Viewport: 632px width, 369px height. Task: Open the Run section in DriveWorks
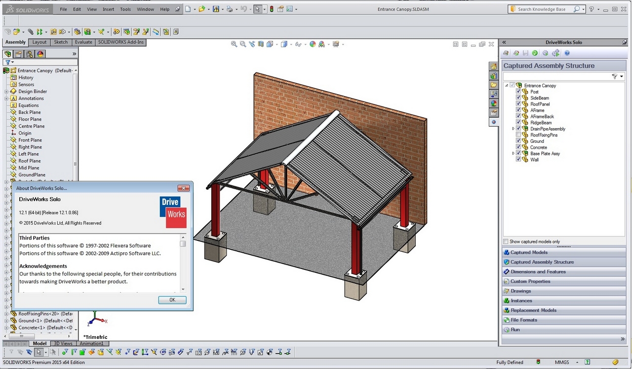(563, 330)
